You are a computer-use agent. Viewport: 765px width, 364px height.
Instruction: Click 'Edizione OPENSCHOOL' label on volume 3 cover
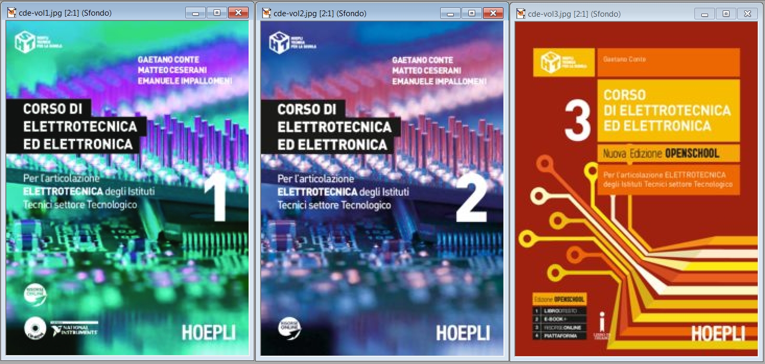point(560,300)
